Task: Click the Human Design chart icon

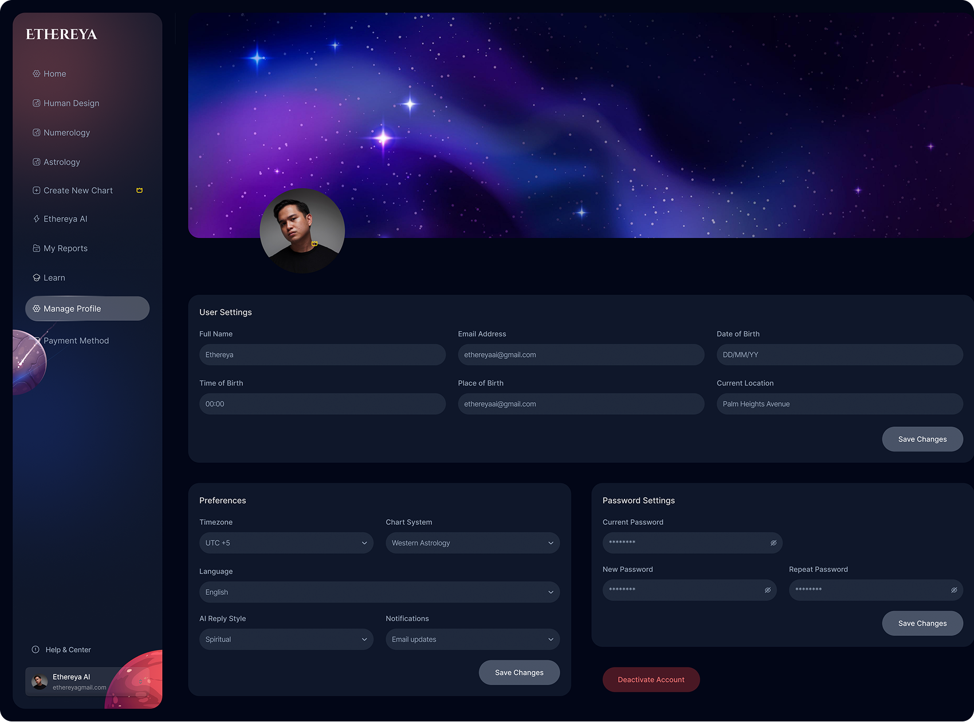Action: pyautogui.click(x=37, y=103)
